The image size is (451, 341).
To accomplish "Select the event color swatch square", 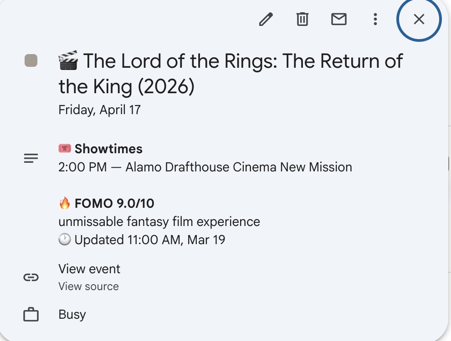I will click(x=30, y=60).
